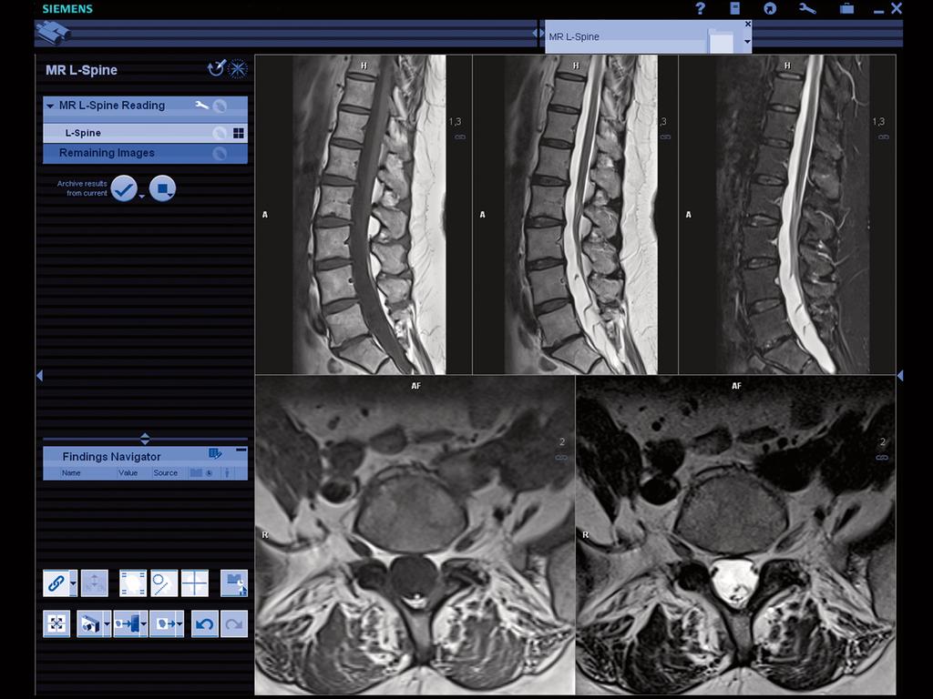
Task: Click the four-arrow fit-to-segment icon
Action: pos(56,623)
